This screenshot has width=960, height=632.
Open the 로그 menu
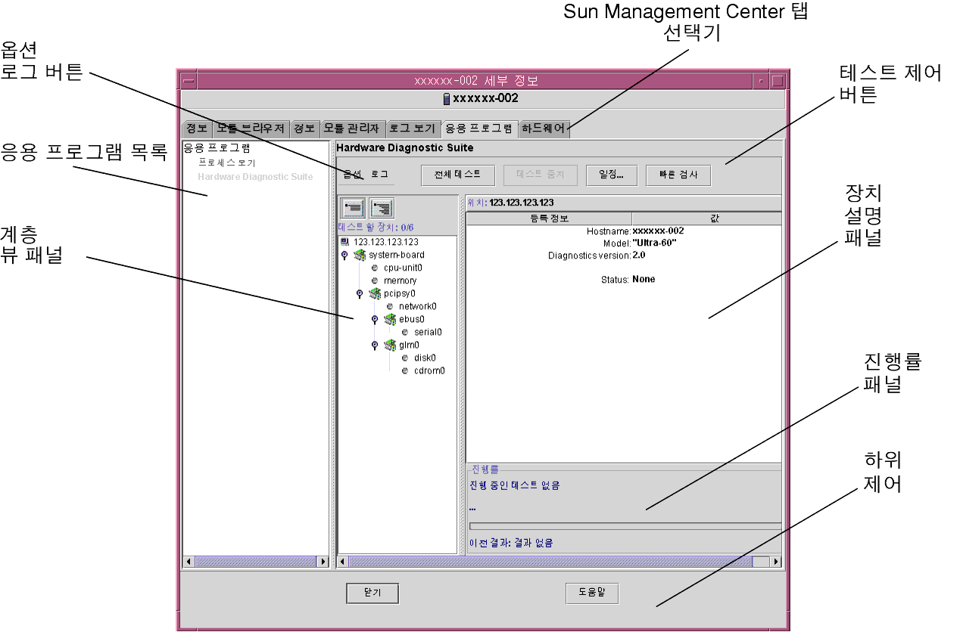coord(379,175)
